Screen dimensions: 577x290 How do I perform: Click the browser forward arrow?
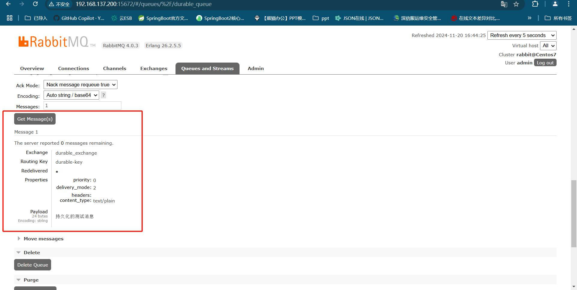tap(22, 4)
